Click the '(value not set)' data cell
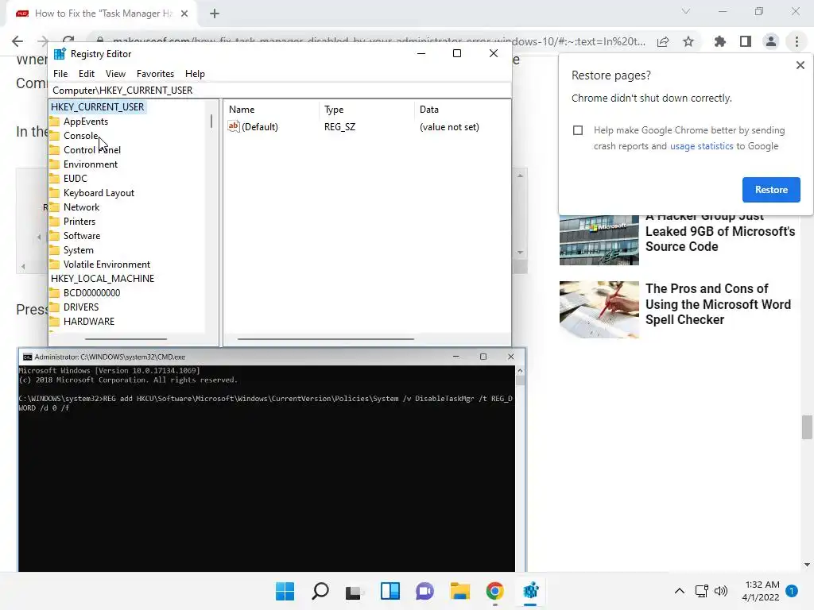The width and height of the screenshot is (814, 610). [x=449, y=126]
